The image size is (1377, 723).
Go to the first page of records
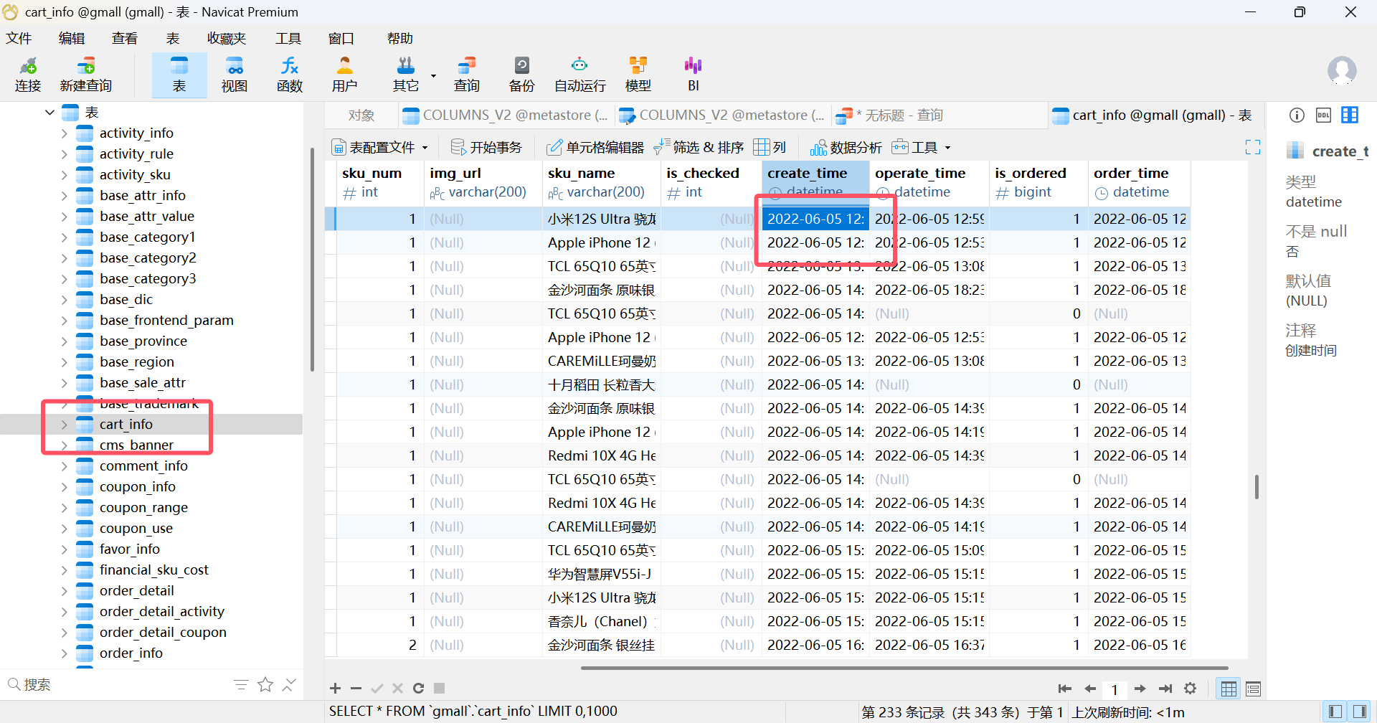pyautogui.click(x=1065, y=689)
